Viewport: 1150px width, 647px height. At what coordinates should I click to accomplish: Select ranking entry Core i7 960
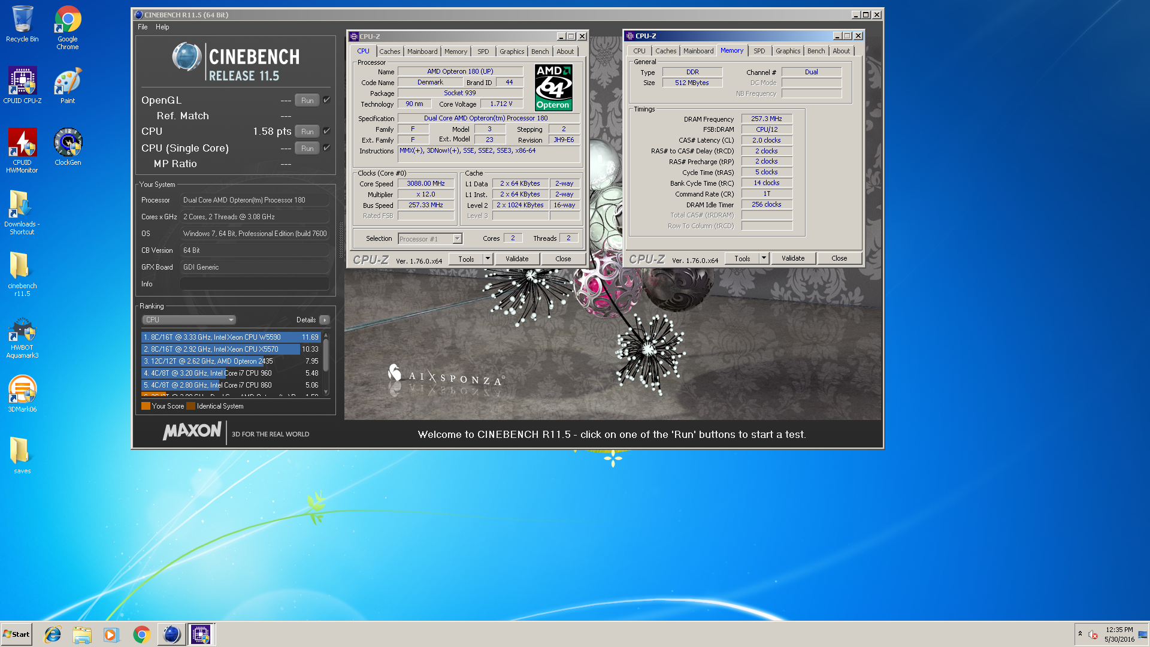coord(231,373)
